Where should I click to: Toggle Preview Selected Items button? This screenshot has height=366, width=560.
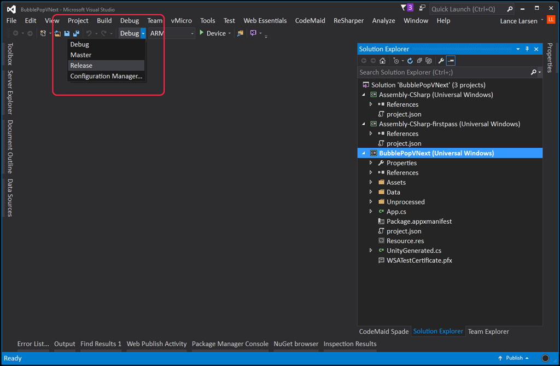(451, 61)
